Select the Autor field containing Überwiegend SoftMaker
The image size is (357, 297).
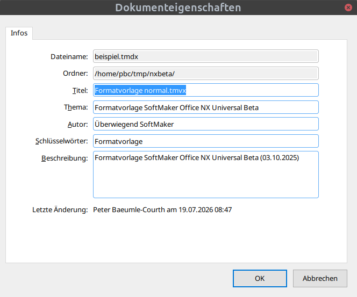(x=205, y=124)
